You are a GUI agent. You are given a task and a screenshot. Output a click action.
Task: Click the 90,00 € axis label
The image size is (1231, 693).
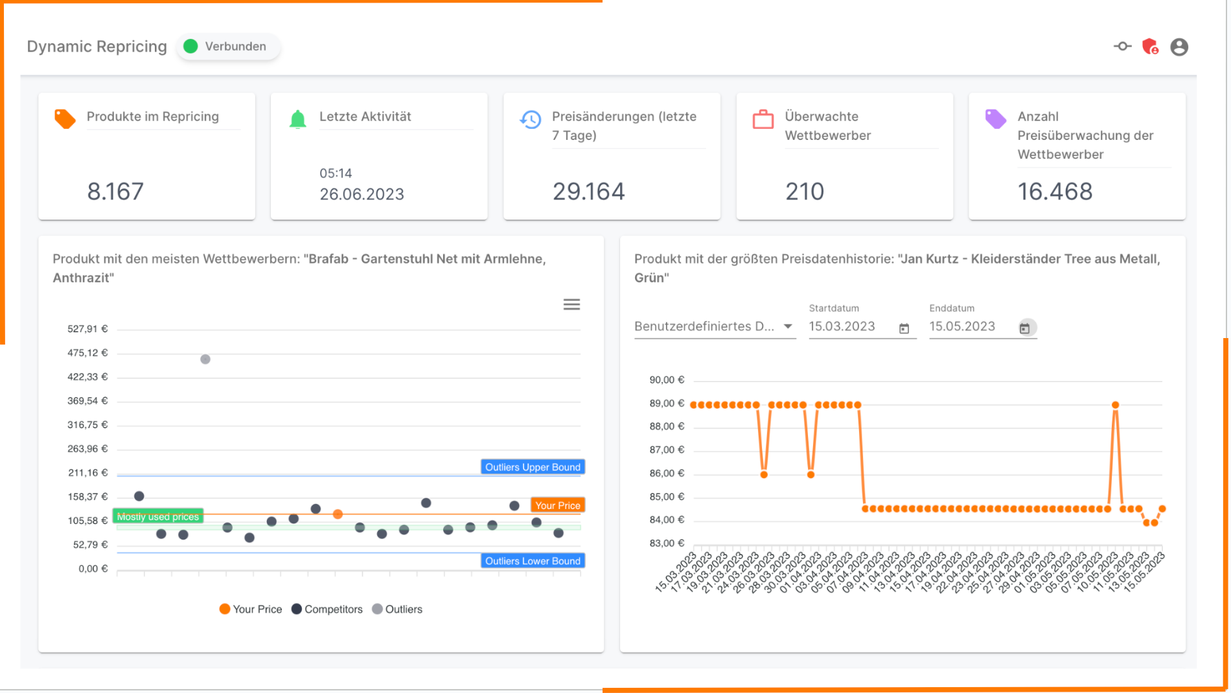667,380
